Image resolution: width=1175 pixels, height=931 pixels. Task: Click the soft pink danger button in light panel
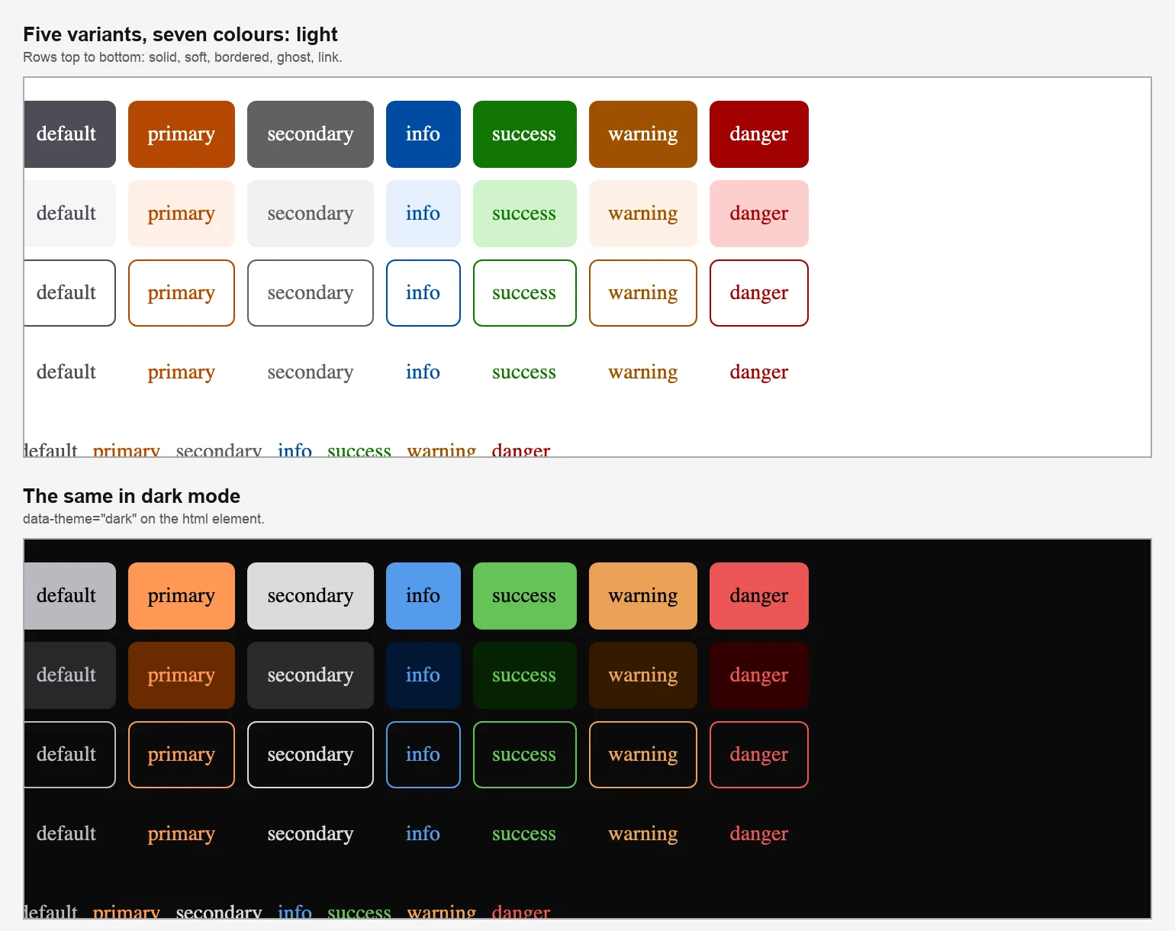pyautogui.click(x=759, y=214)
